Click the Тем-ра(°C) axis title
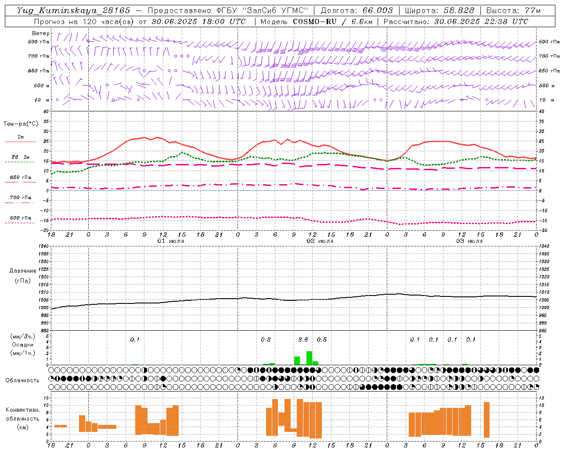The height and width of the screenshot is (449, 562). click(21, 124)
